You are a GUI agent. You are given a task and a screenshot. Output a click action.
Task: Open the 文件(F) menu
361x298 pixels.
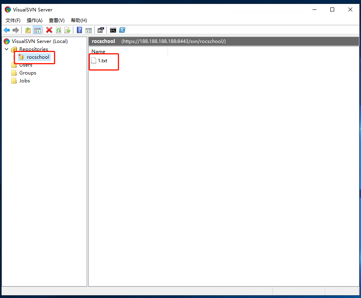coord(13,20)
